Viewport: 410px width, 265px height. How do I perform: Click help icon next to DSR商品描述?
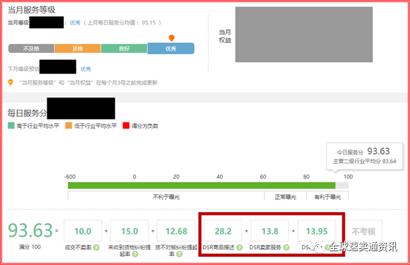(239, 247)
